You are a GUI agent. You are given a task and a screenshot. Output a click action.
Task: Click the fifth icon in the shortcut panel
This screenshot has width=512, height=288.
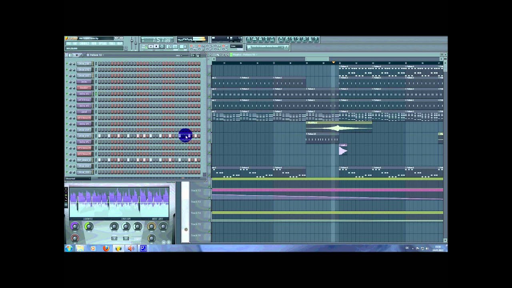[272, 39]
